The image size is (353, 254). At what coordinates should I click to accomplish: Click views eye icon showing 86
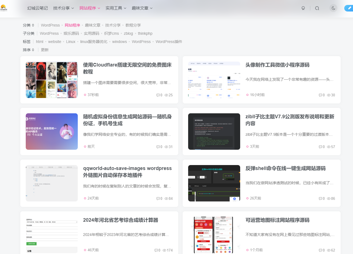point(329,199)
